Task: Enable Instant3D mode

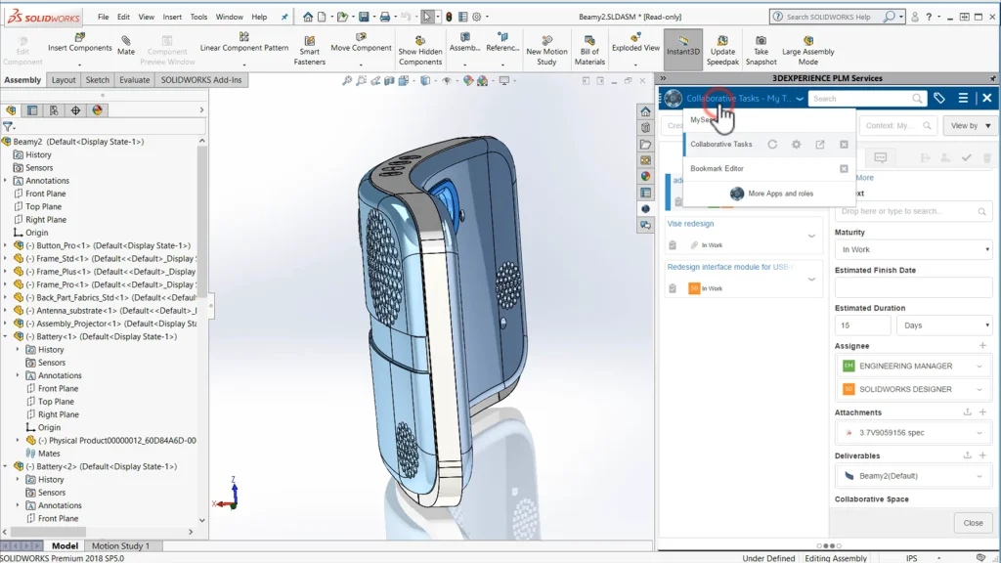Action: tap(683, 47)
